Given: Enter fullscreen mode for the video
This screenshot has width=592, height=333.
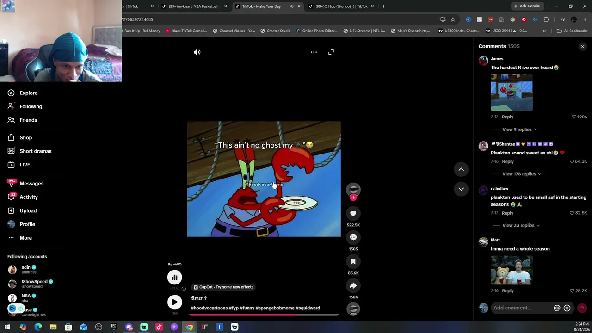Looking at the screenshot, I should click(x=331, y=52).
